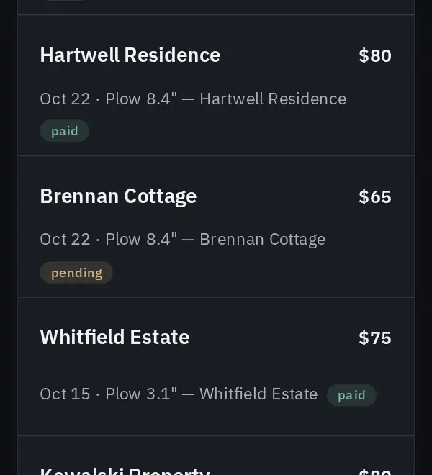Select the Oct 15 Whitfield Estate plow description
The width and height of the screenshot is (432, 475).
179,394
